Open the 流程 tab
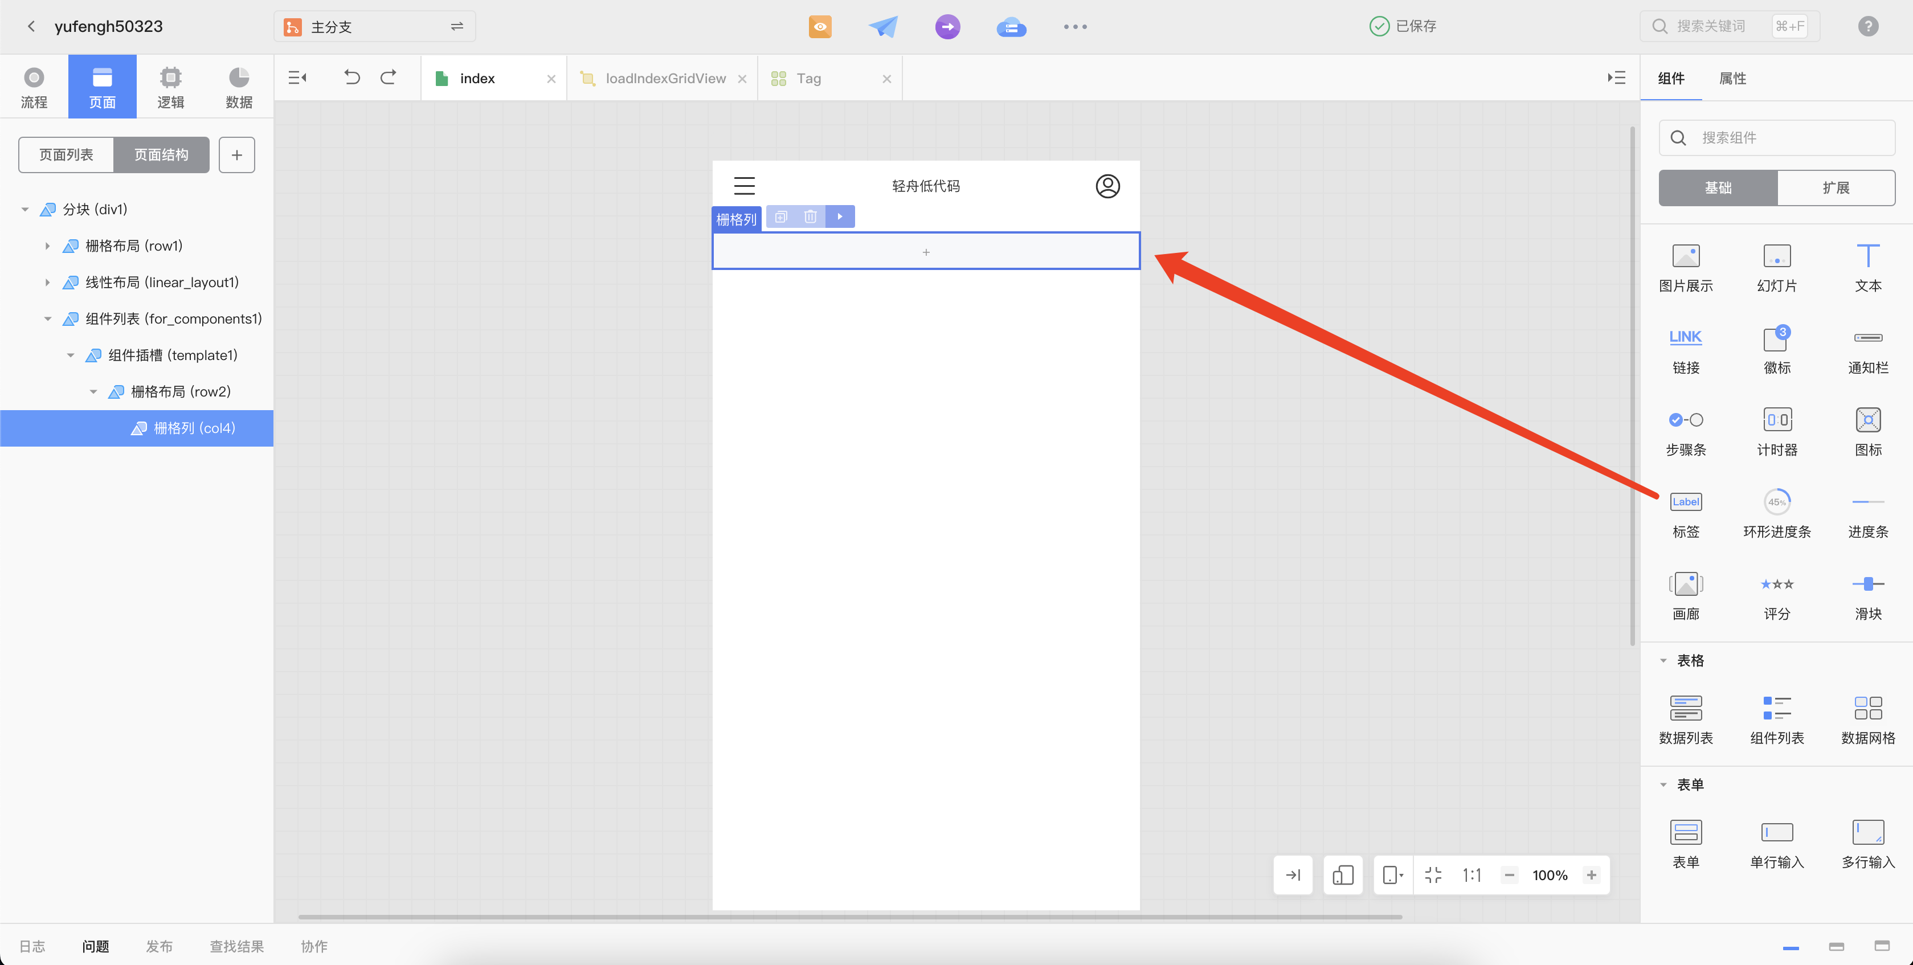 [x=34, y=88]
